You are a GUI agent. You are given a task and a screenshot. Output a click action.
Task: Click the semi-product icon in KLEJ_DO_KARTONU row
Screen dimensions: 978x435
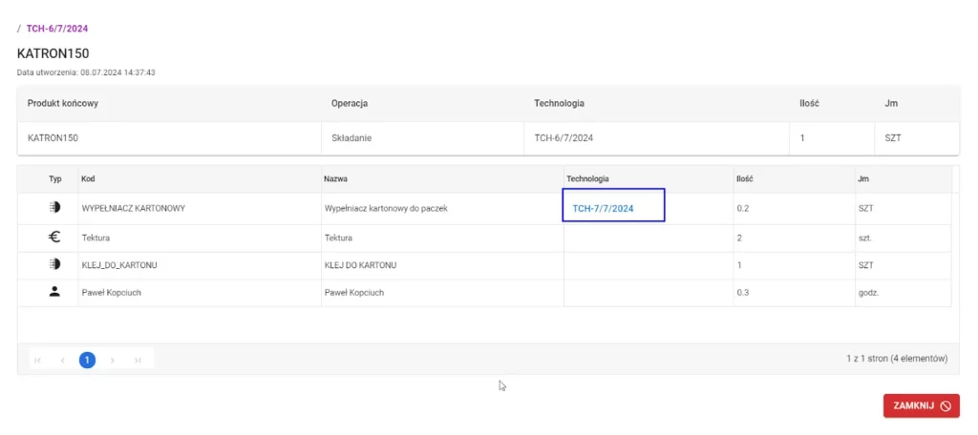pos(54,264)
